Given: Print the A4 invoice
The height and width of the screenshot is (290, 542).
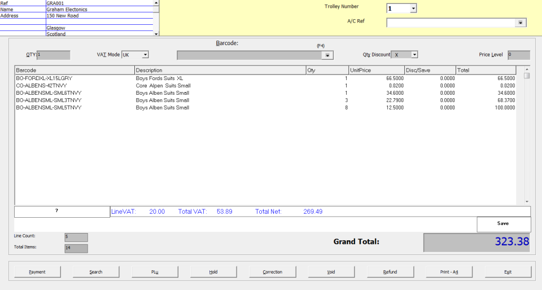Looking at the screenshot, I should [449, 271].
